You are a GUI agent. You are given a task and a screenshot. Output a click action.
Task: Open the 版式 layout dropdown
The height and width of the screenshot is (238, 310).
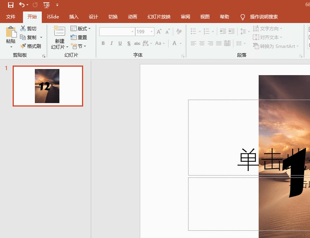pyautogui.click(x=80, y=29)
